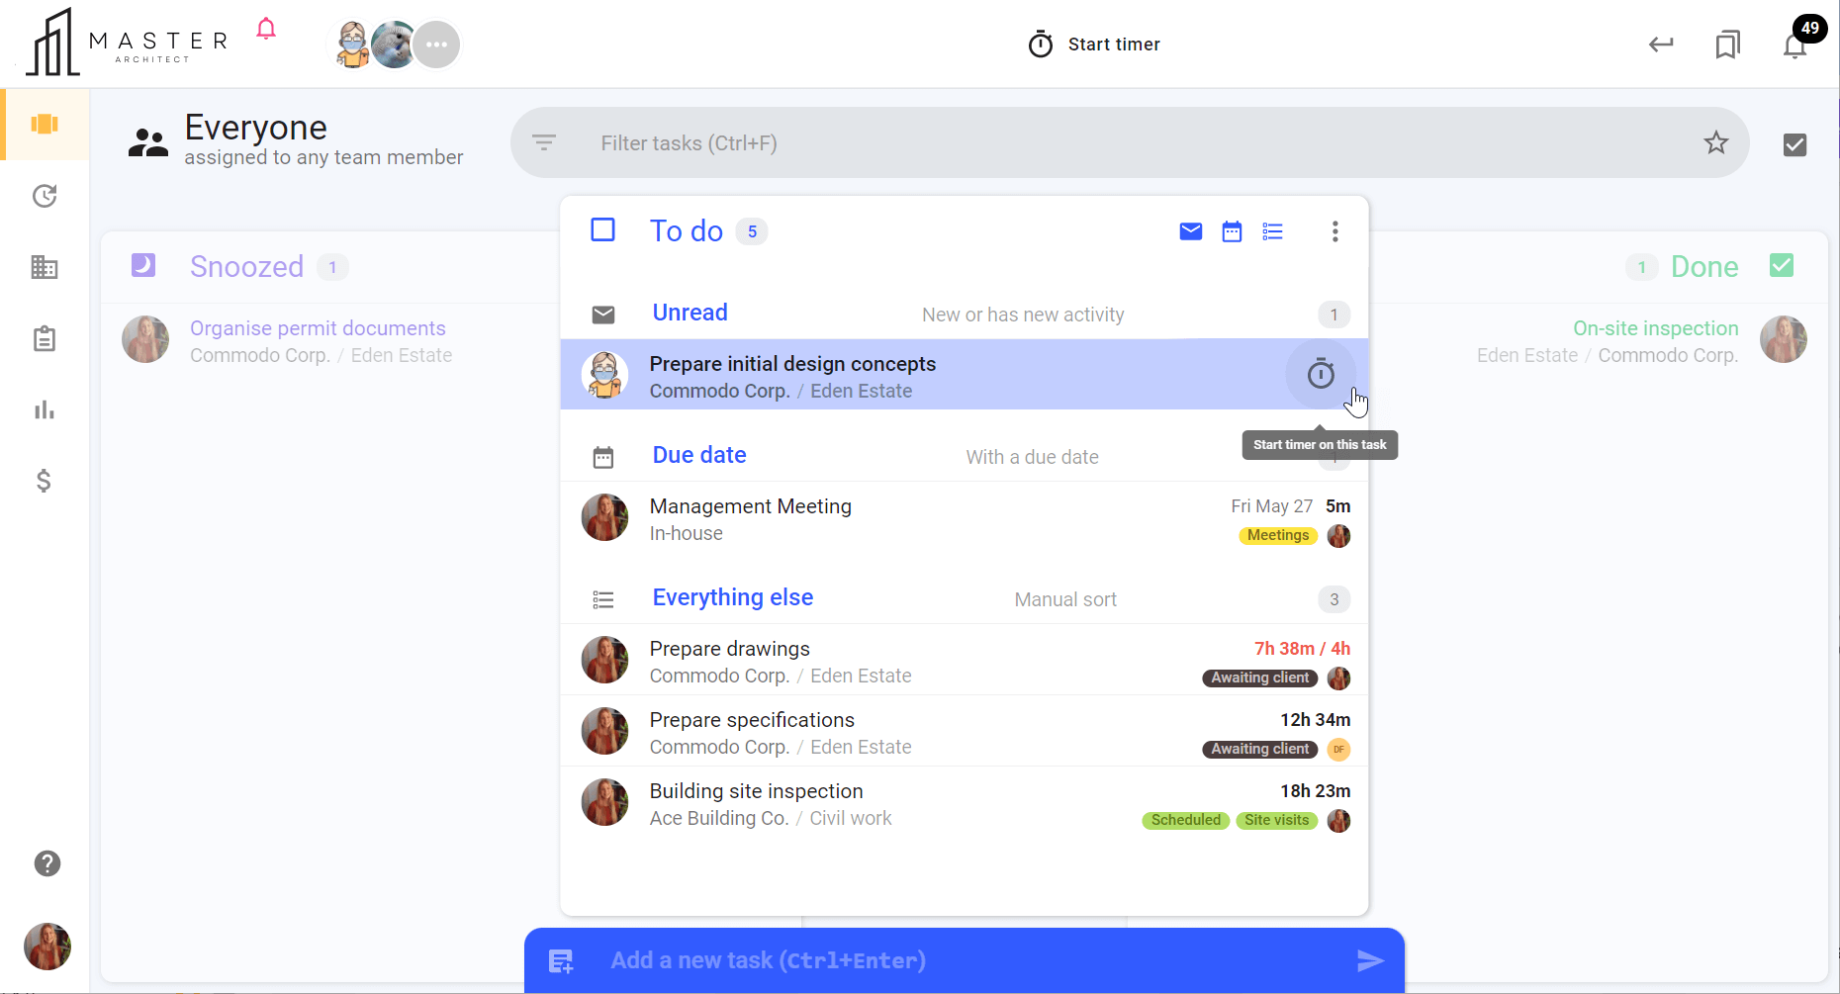Click the back arrow icon in header
The image size is (1840, 994).
tap(1661, 45)
